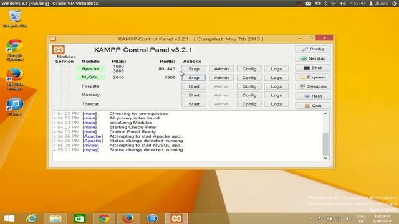Open Mercury Logs list

pyautogui.click(x=276, y=95)
